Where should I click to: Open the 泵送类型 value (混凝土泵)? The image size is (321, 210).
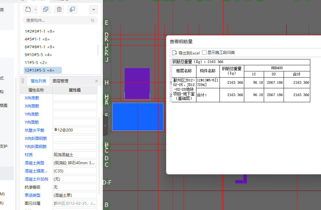point(75,195)
